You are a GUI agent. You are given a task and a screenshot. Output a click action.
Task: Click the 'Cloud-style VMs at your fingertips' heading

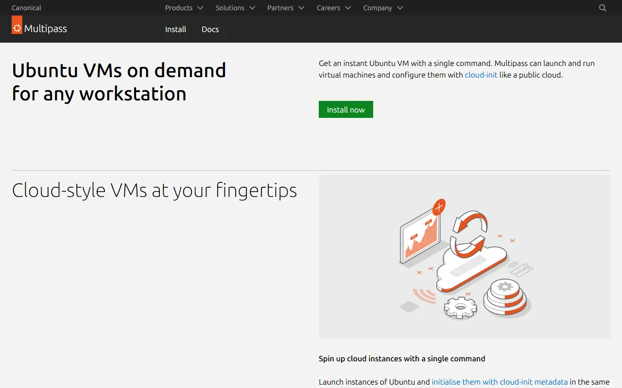[x=155, y=190]
